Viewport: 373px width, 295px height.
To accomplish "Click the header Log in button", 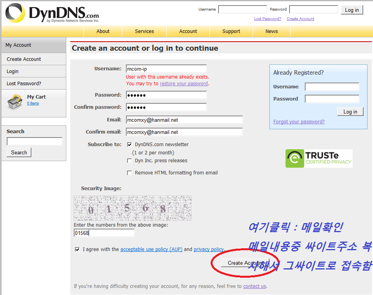I will click(352, 10).
